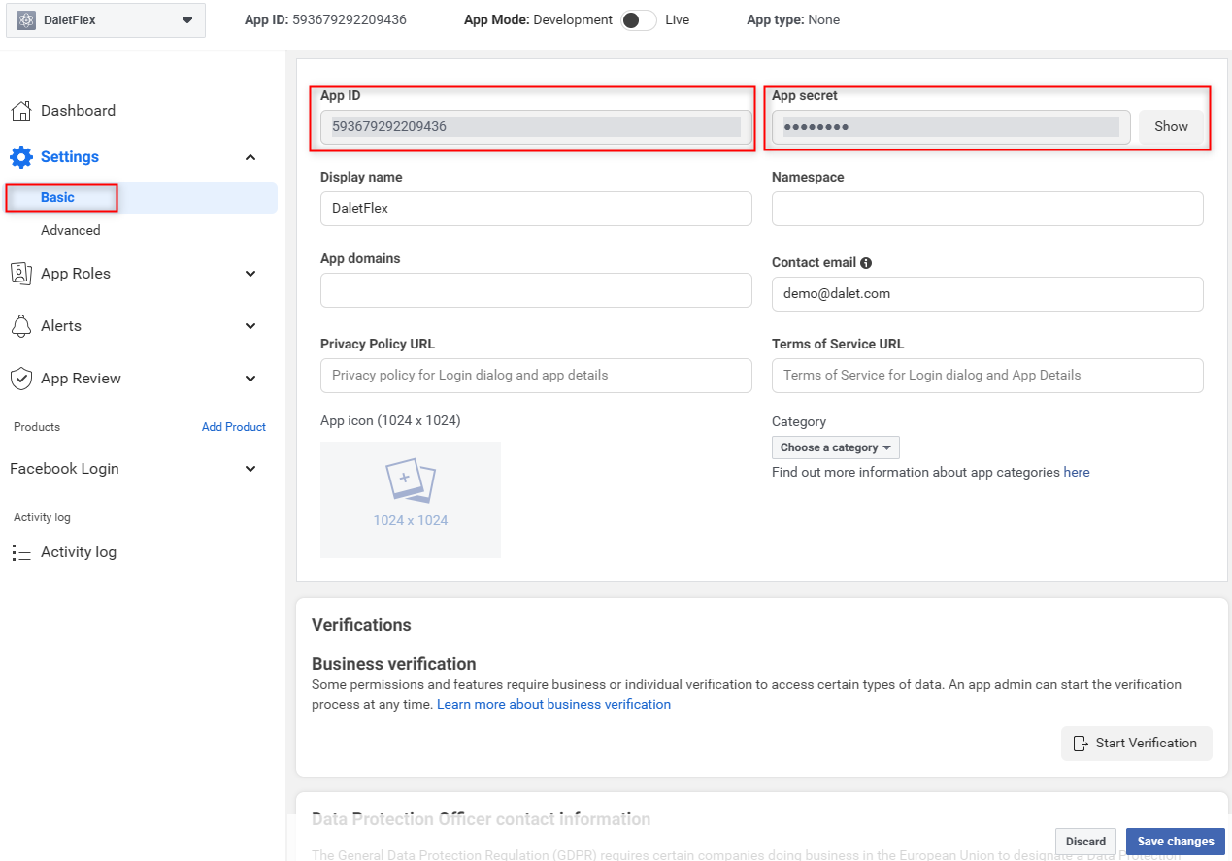1232x861 pixels.
Task: Click DaletFlex app logo icon in selector
Action: [26, 19]
